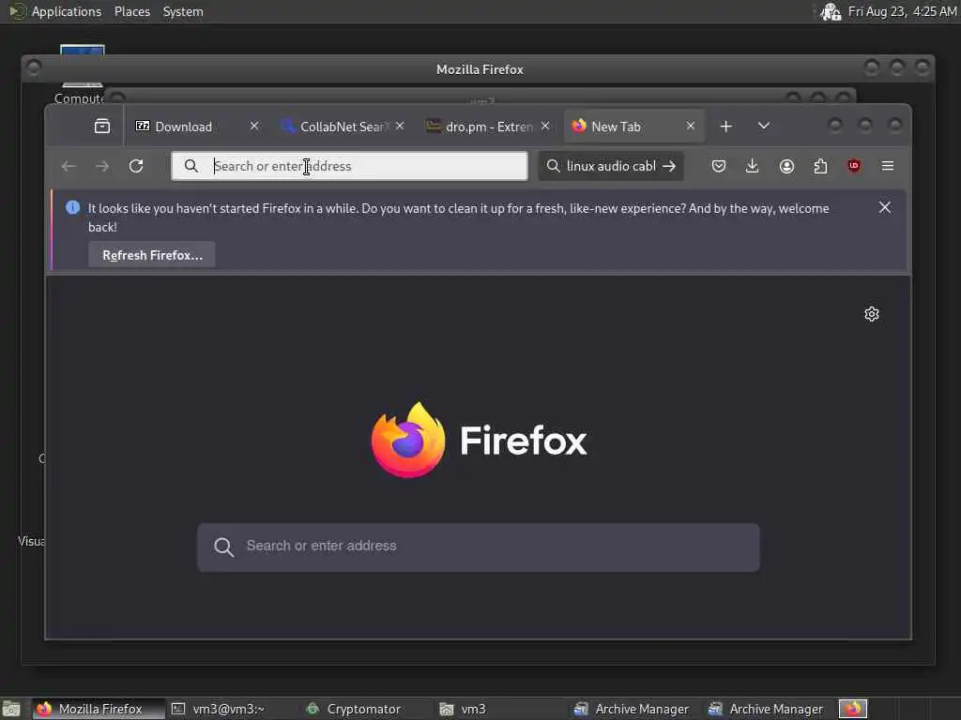Viewport: 961px width, 720px height.
Task: Go back one page
Action: click(x=69, y=166)
